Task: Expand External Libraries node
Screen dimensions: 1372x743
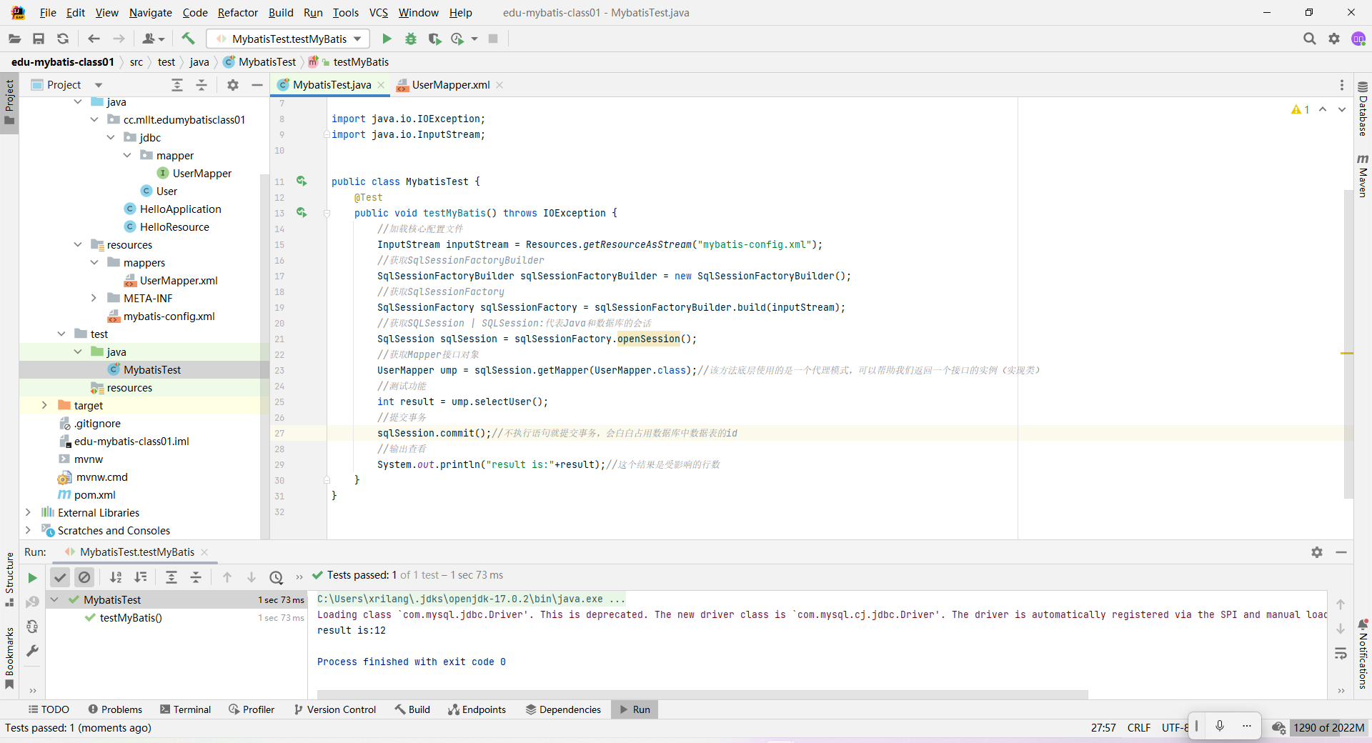Action: click(x=29, y=512)
